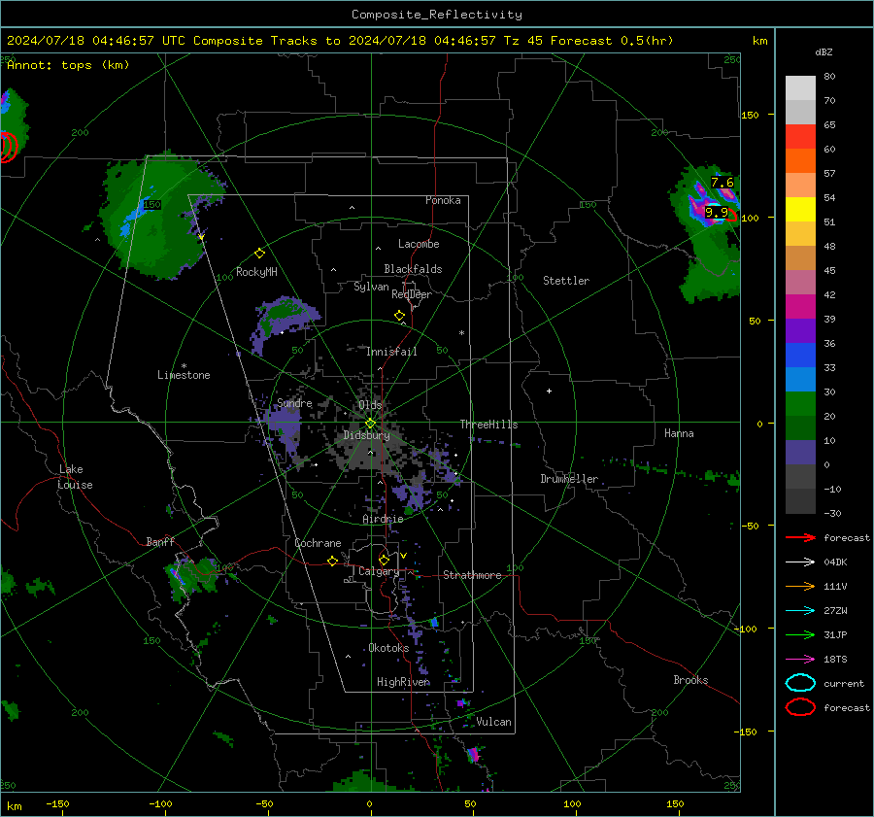Click the Sundre city label
The image size is (874, 817).
pos(294,403)
